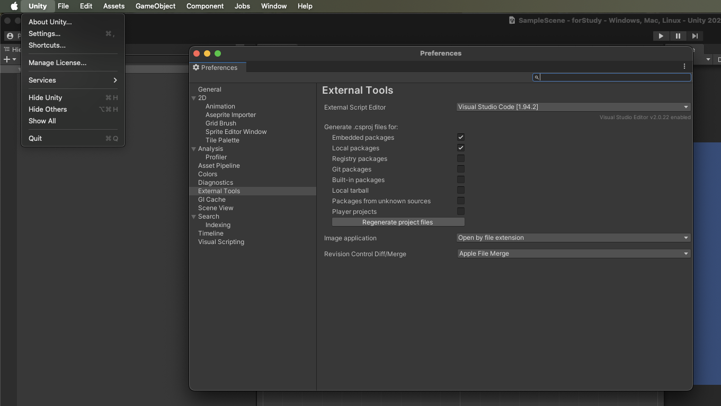The width and height of the screenshot is (721, 406).
Task: Enable Git packages checkbox
Action: [461, 169]
